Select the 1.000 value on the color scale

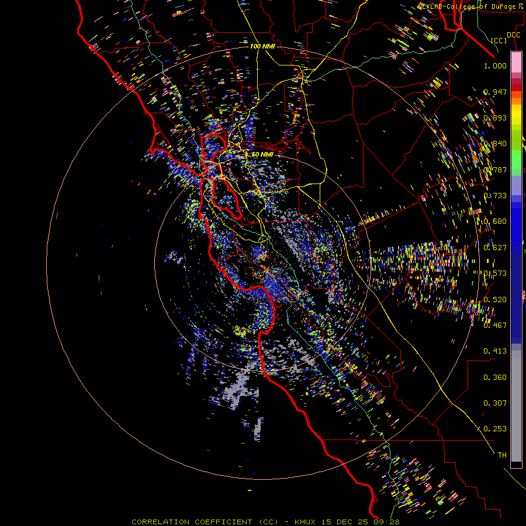(495, 65)
